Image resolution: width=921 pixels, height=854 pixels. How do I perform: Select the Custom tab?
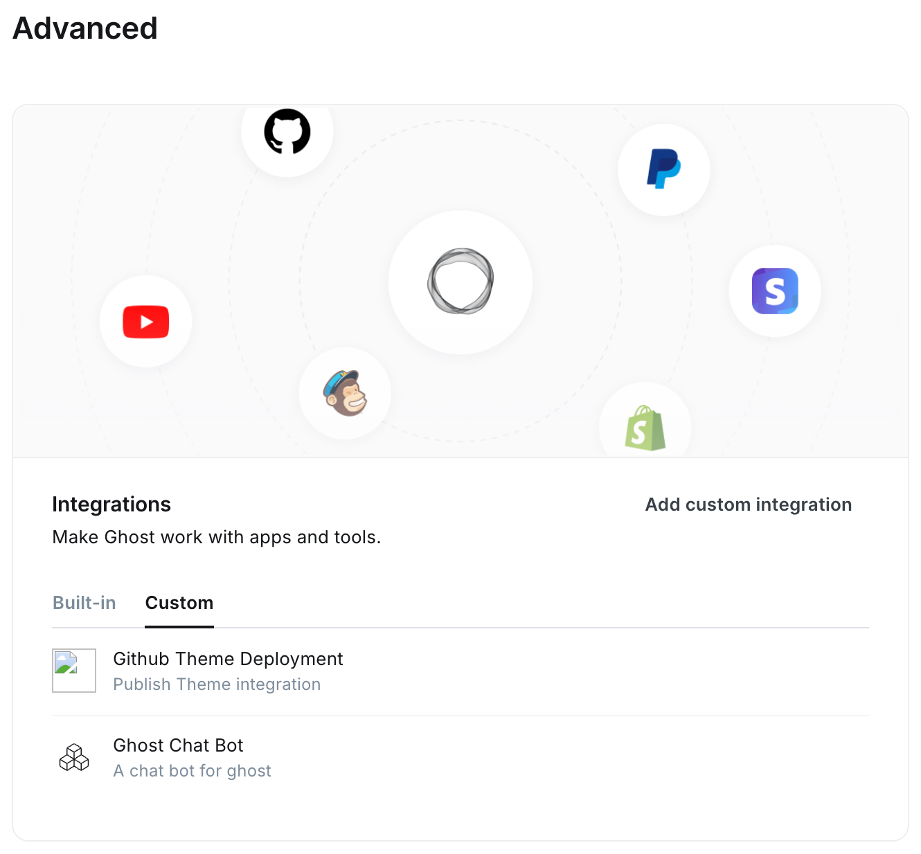click(x=179, y=603)
